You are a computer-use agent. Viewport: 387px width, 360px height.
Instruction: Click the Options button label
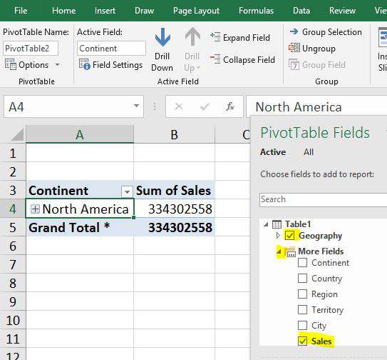point(33,65)
